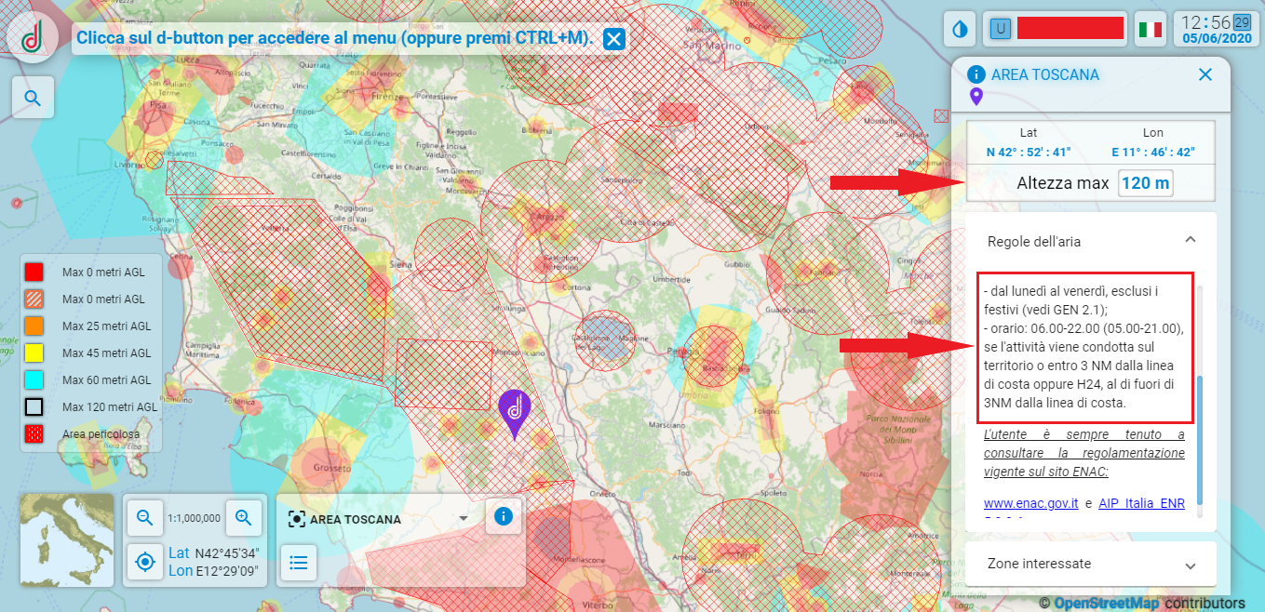Click the Grosseto label on the map
This screenshot has height=612, width=1265.
(x=332, y=467)
